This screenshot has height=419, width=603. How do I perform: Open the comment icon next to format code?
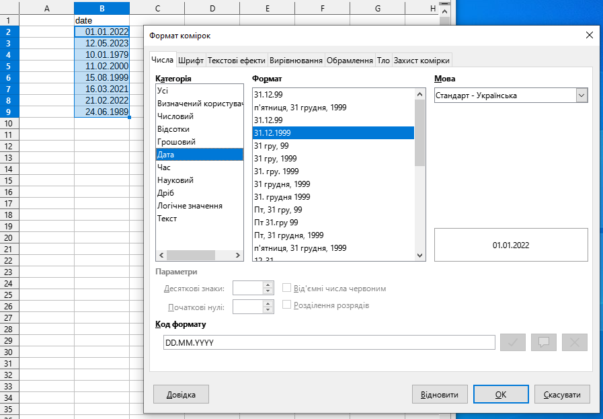[544, 342]
